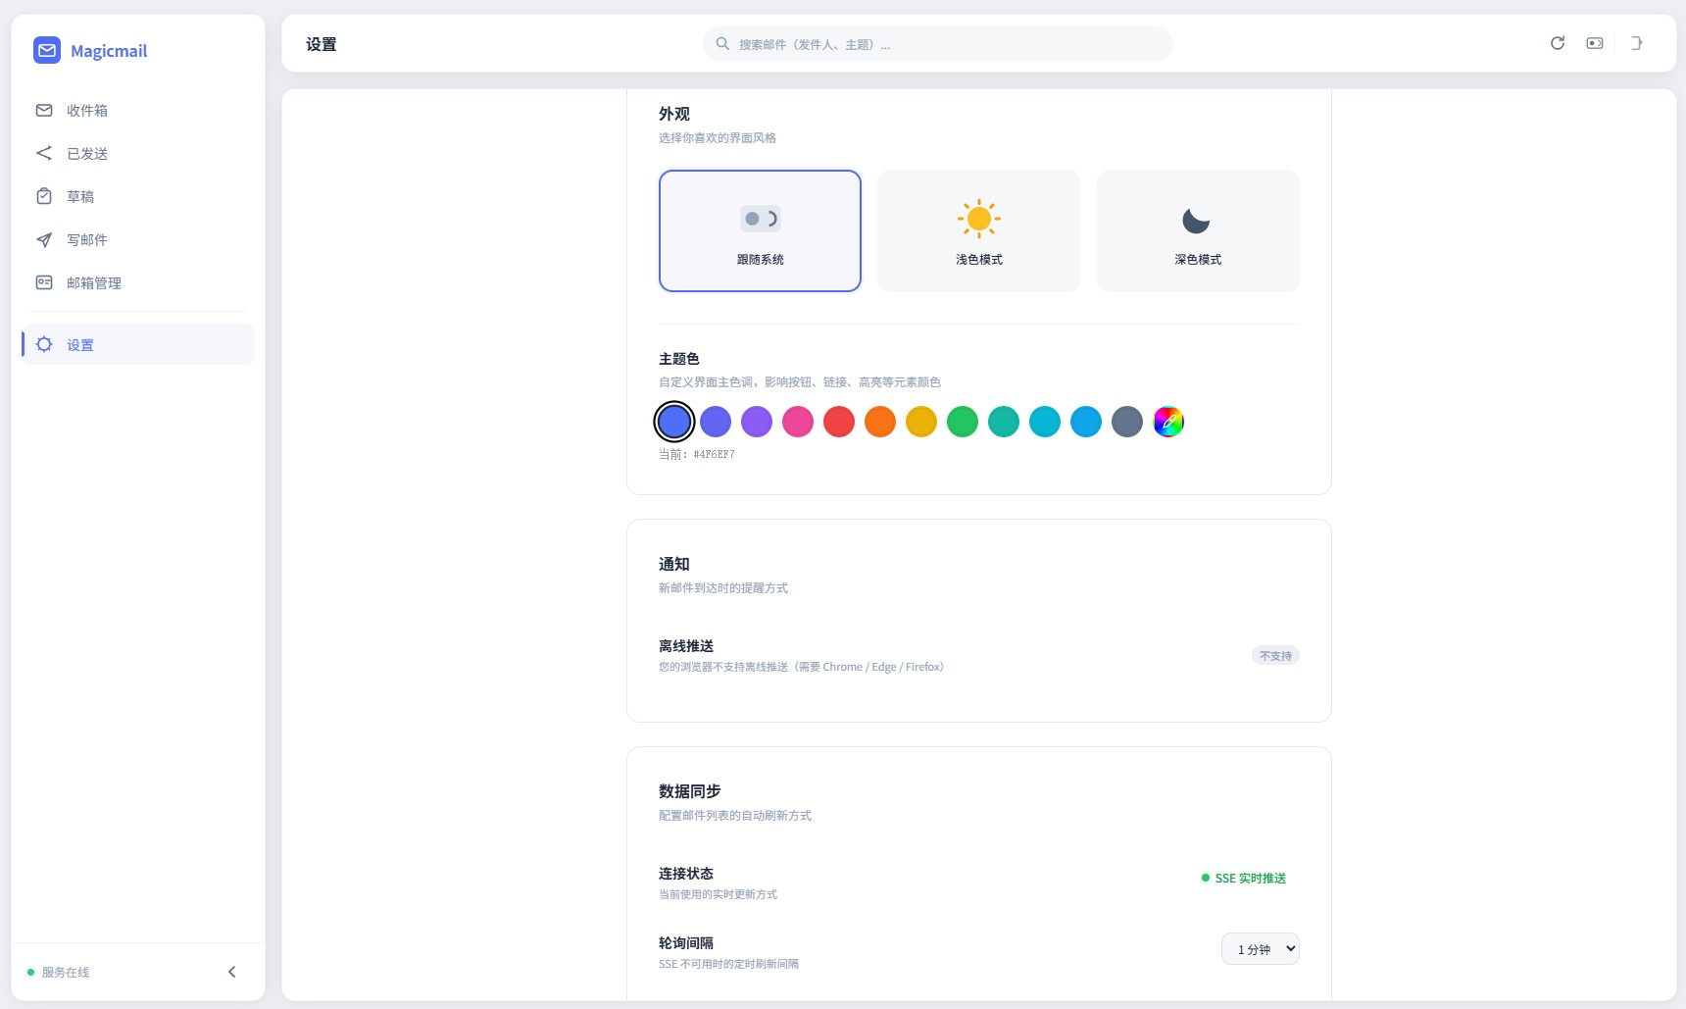Choose the slate gray theme color swatch

[x=1127, y=422]
